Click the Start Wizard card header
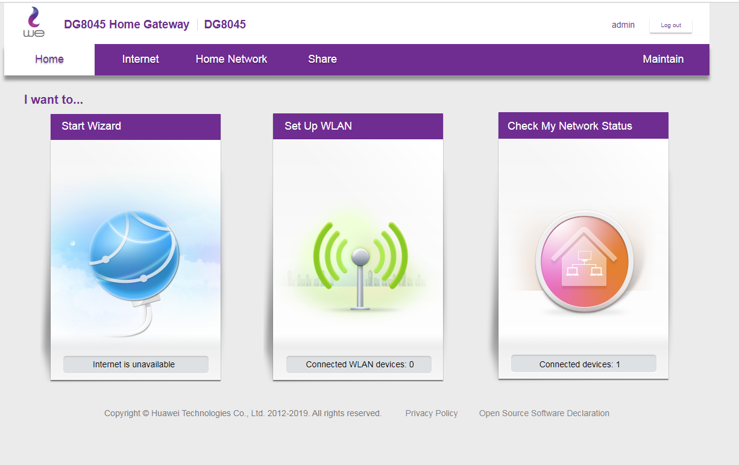 point(136,127)
